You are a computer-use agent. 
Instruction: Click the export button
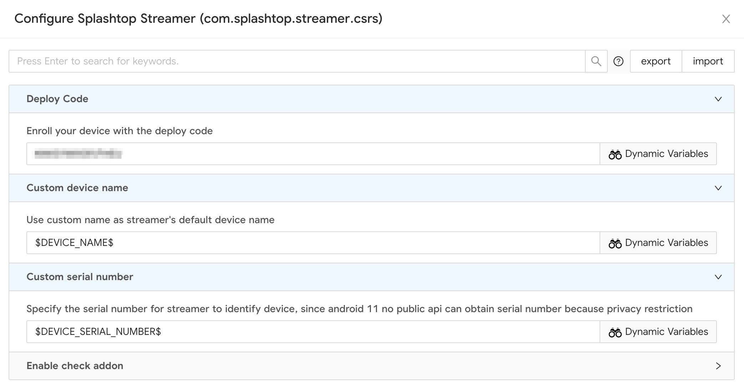pos(656,61)
